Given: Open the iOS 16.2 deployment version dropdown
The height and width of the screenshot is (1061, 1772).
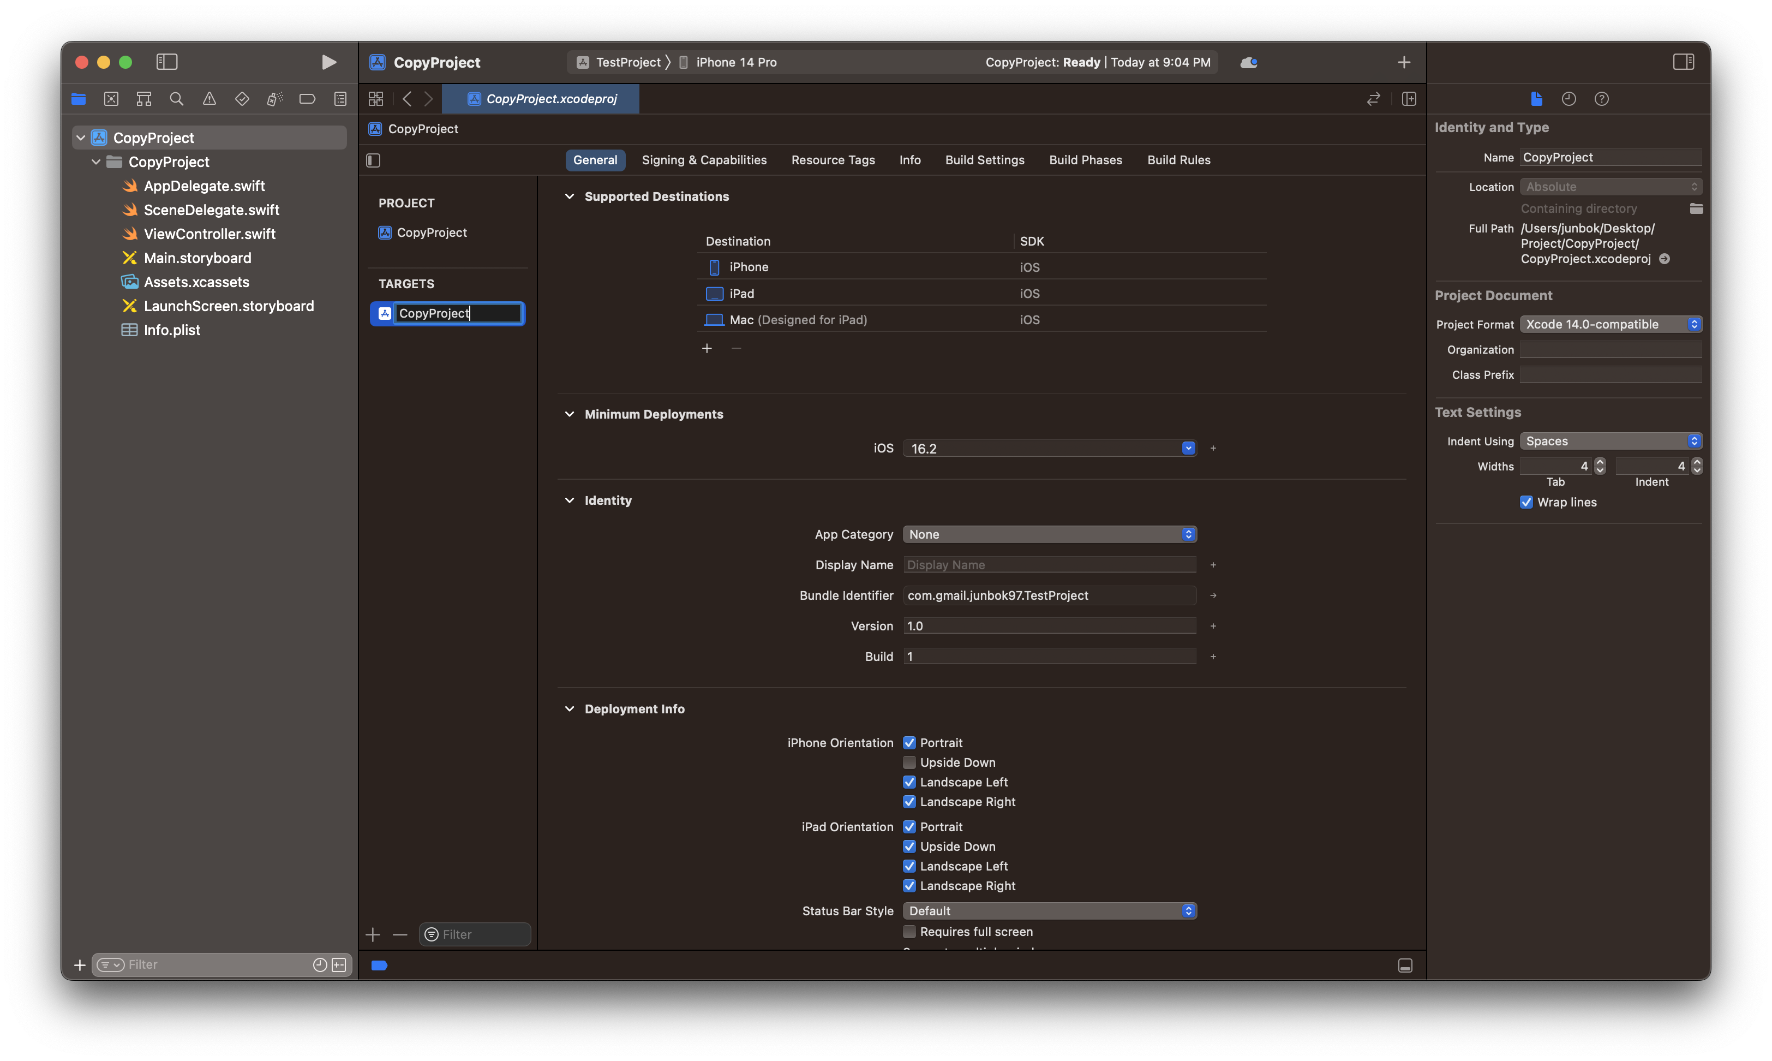Looking at the screenshot, I should pyautogui.click(x=1049, y=448).
